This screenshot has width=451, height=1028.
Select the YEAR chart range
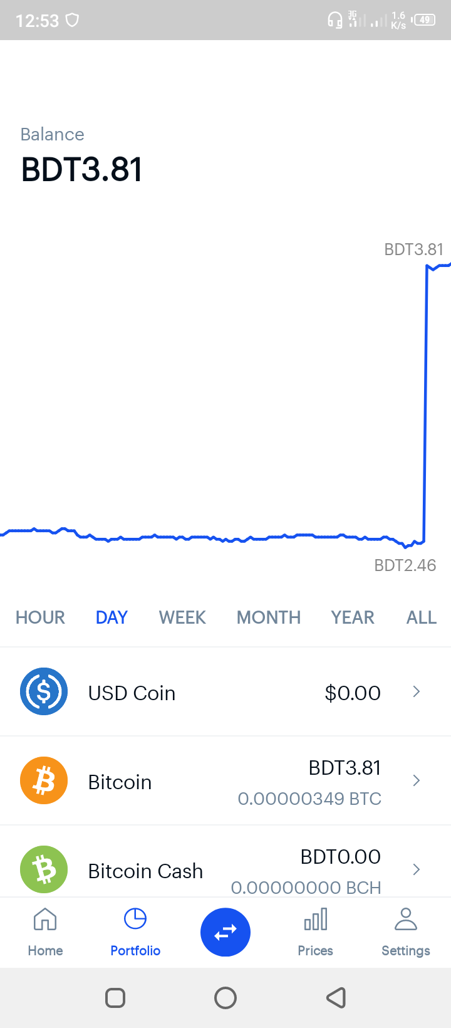tap(353, 617)
